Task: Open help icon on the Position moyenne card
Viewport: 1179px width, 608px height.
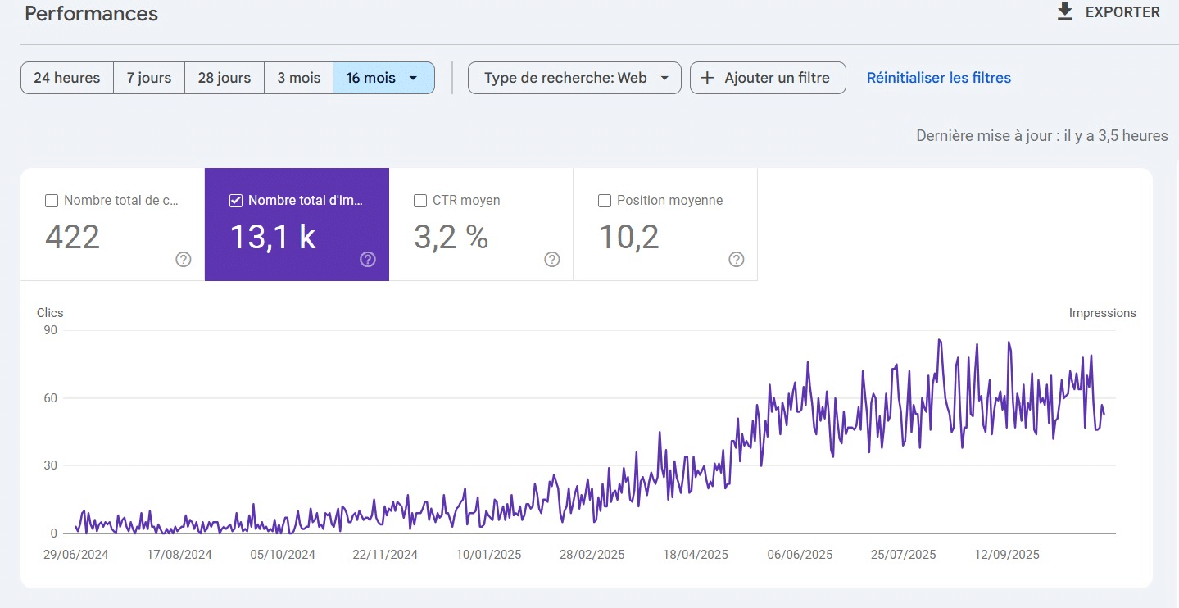Action: [x=737, y=260]
